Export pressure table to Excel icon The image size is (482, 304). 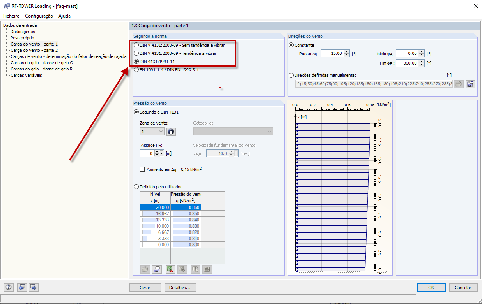(170, 269)
